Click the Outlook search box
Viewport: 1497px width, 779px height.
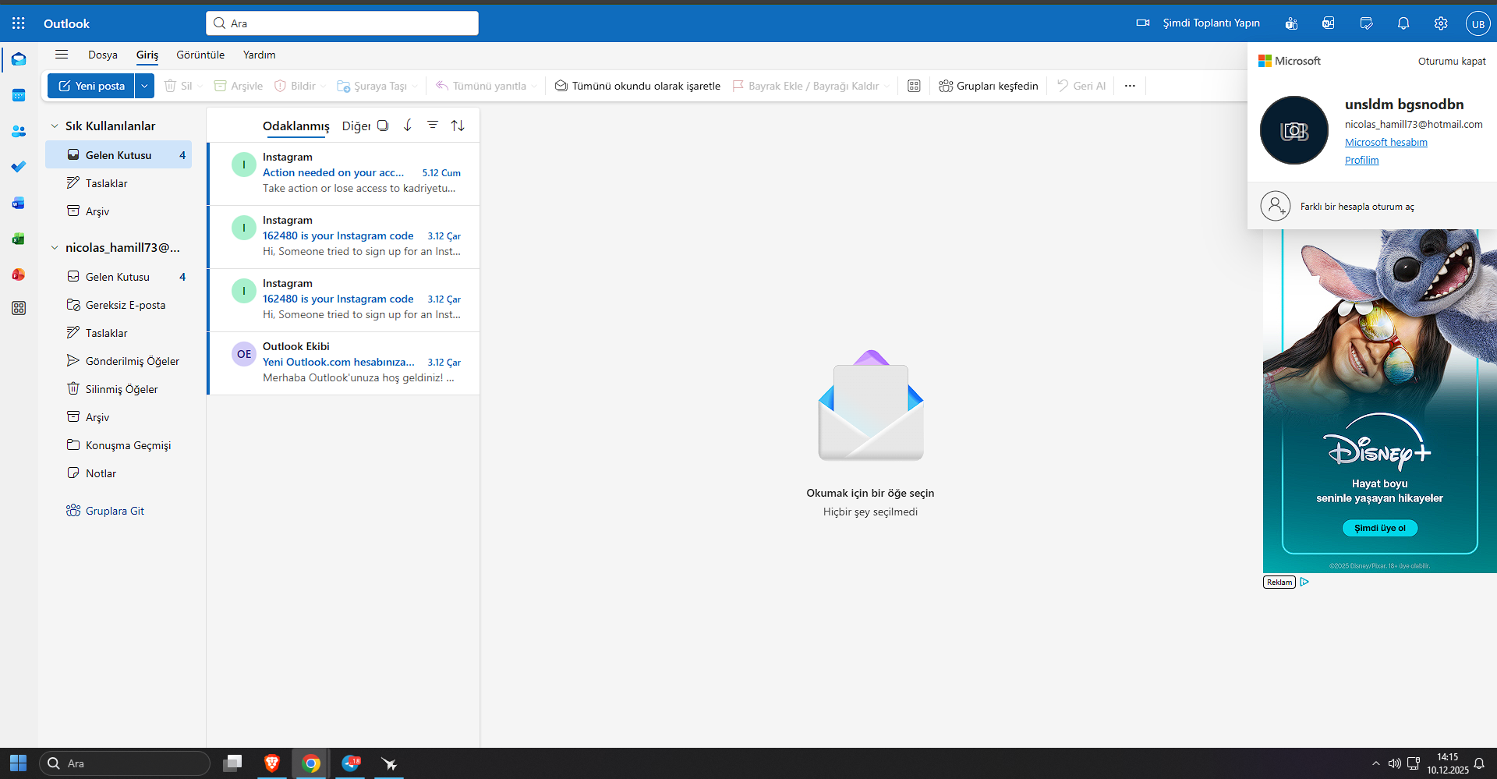point(342,23)
